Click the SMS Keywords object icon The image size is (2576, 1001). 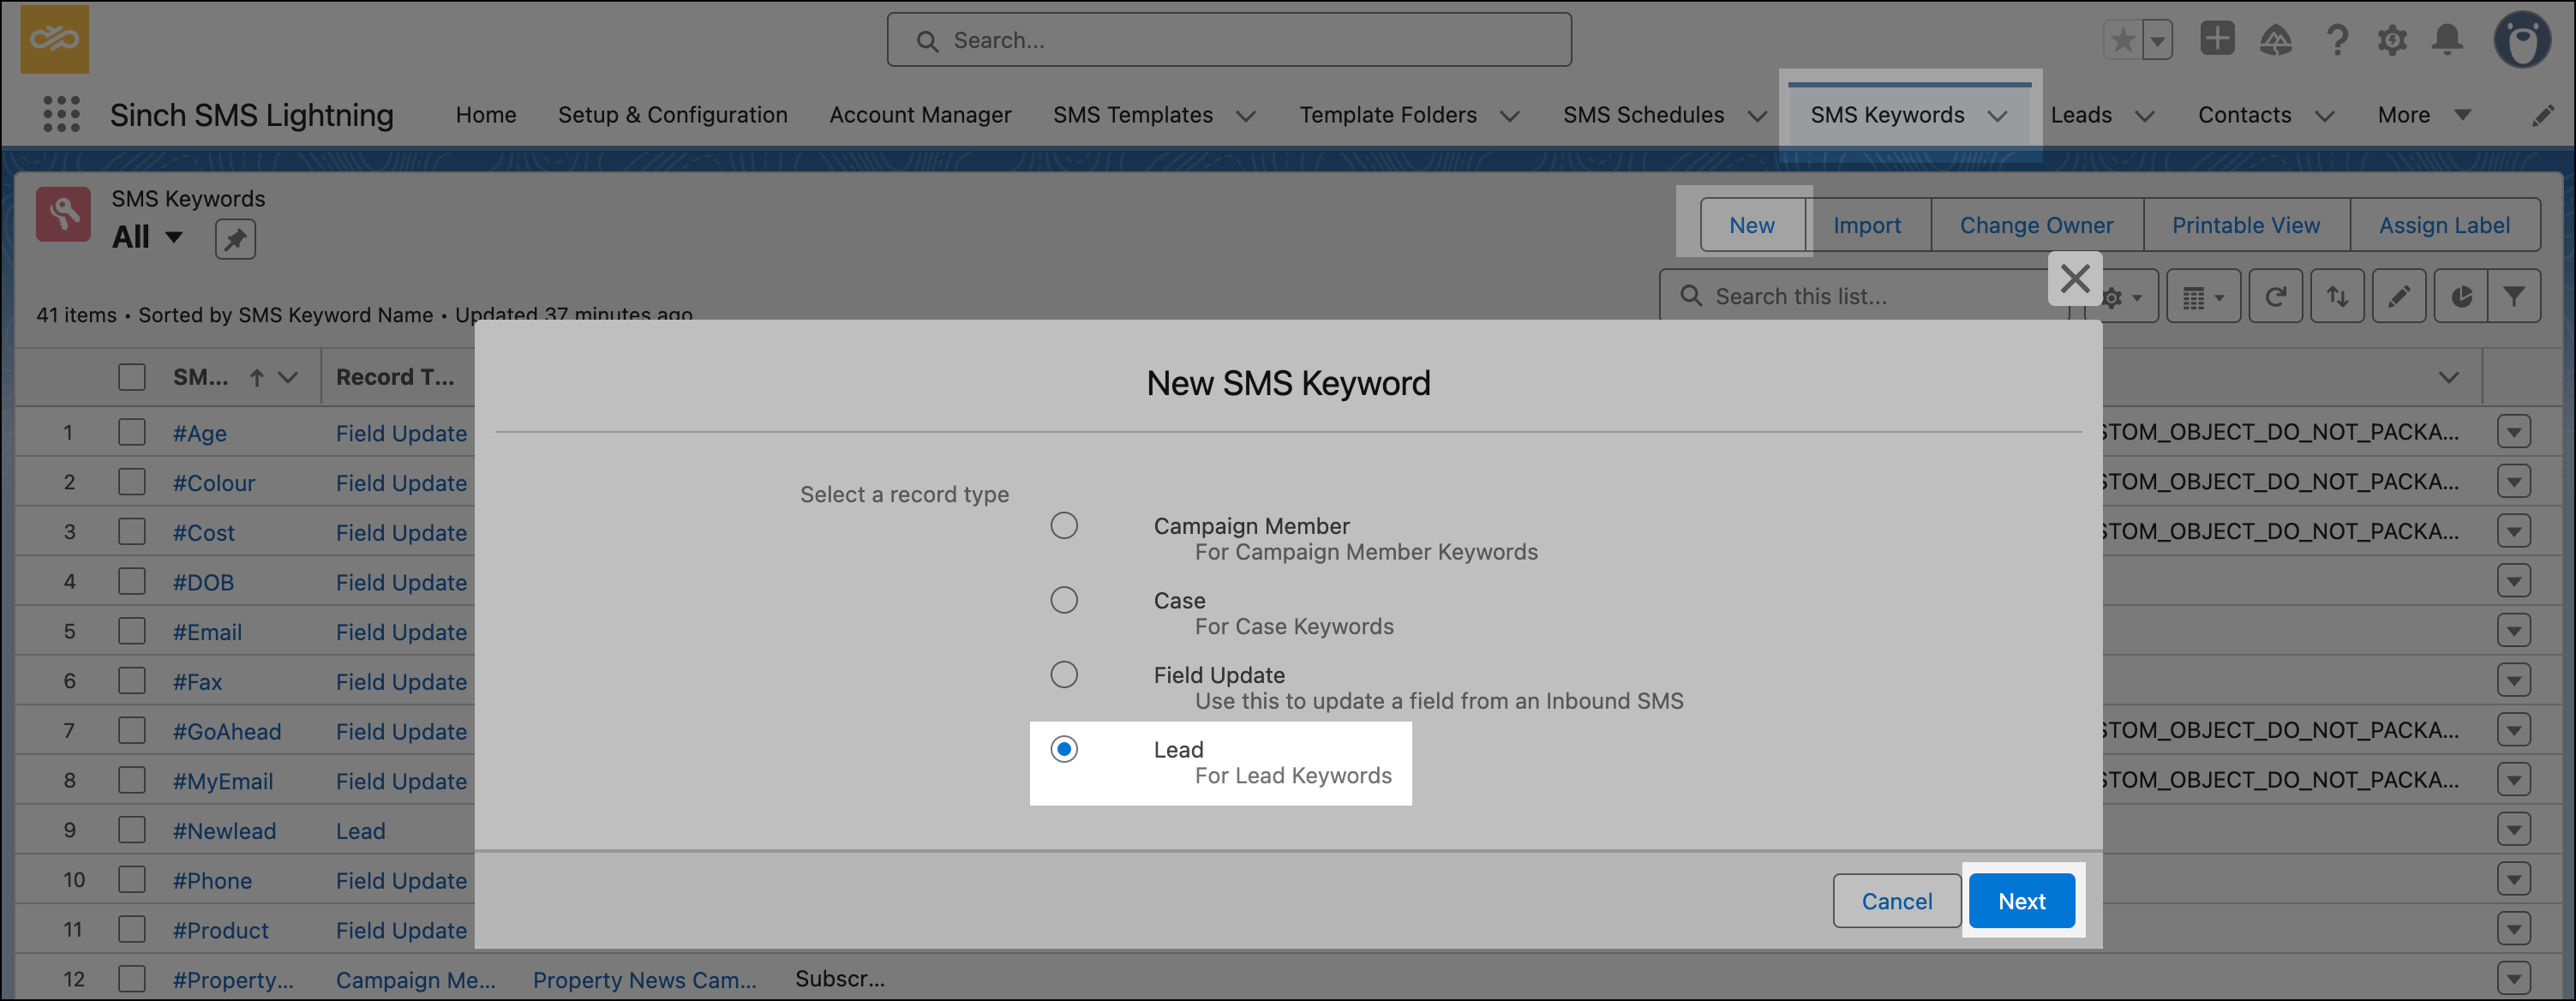[x=63, y=214]
